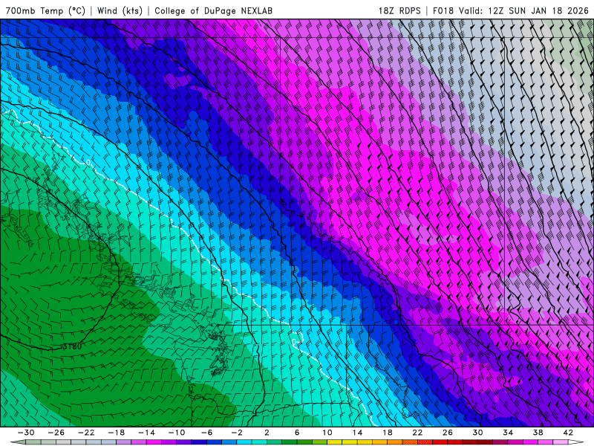Click the −10 value on the color scale
The height and width of the screenshot is (446, 594).
[177, 433]
